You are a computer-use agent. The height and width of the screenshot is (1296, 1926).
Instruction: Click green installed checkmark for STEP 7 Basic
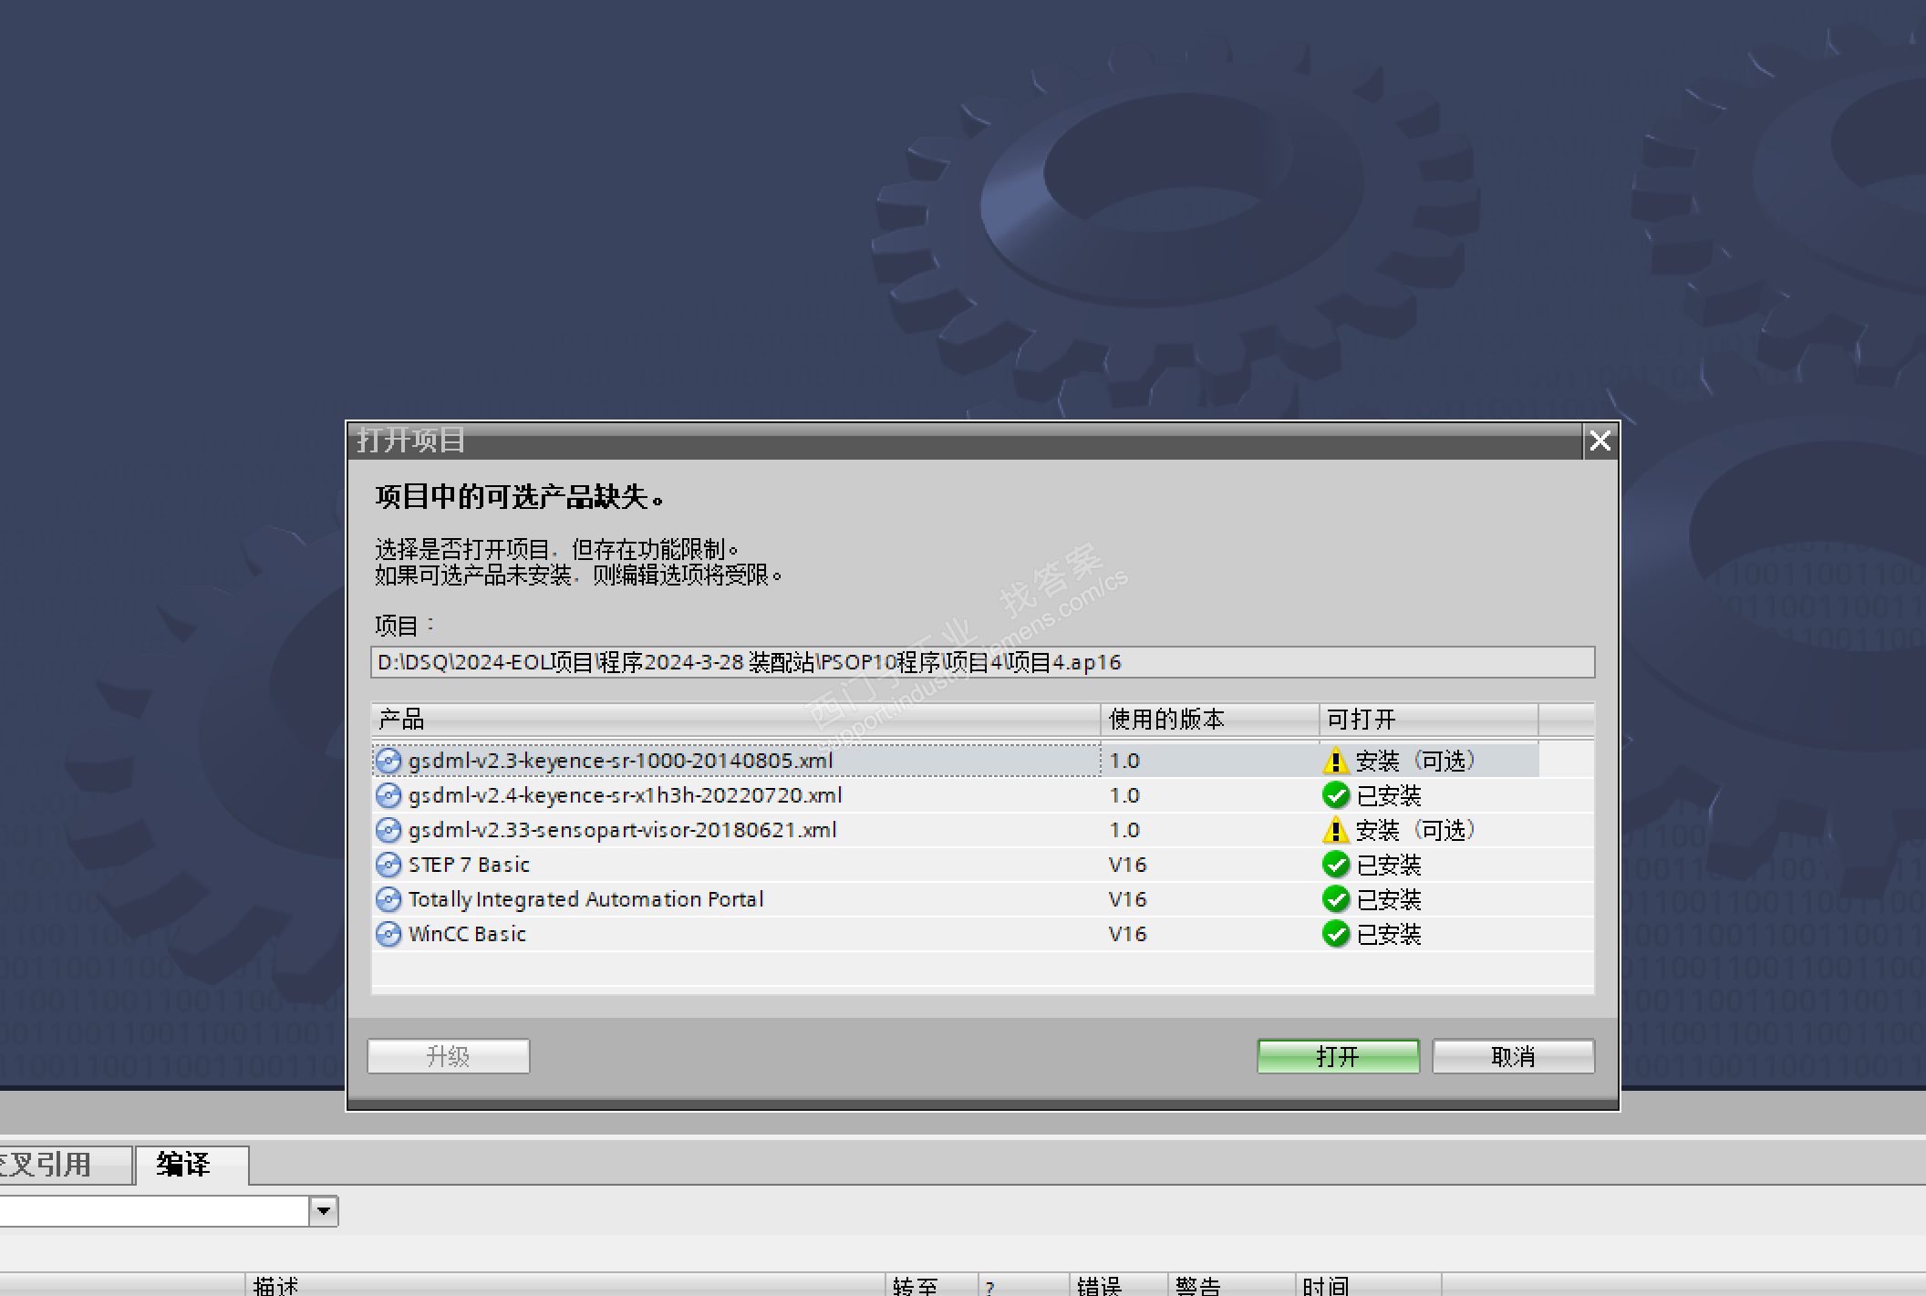1335,865
